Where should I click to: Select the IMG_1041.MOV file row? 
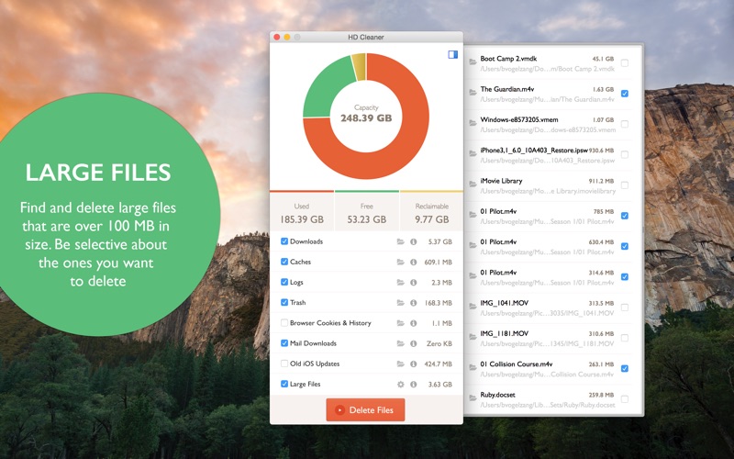[549, 308]
